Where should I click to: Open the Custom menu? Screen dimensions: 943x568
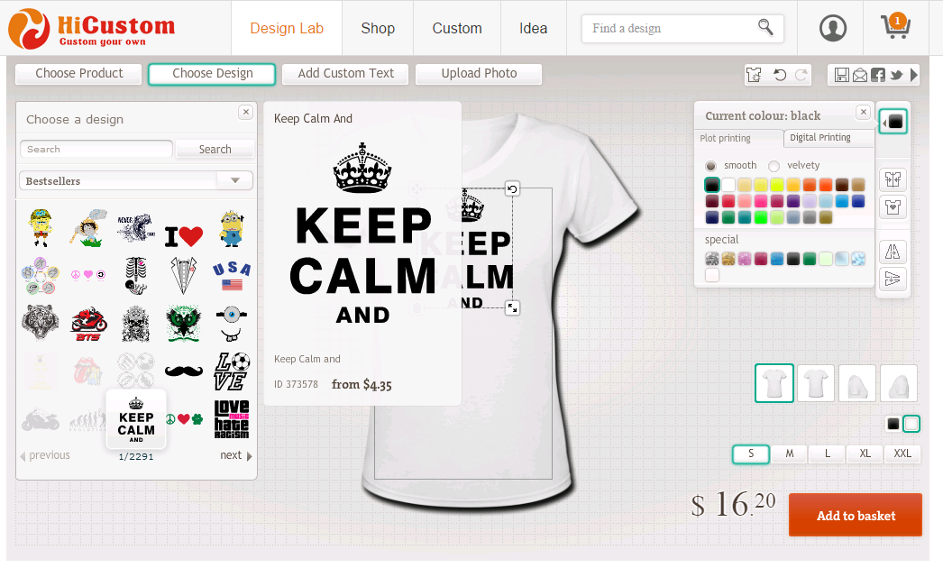click(457, 28)
